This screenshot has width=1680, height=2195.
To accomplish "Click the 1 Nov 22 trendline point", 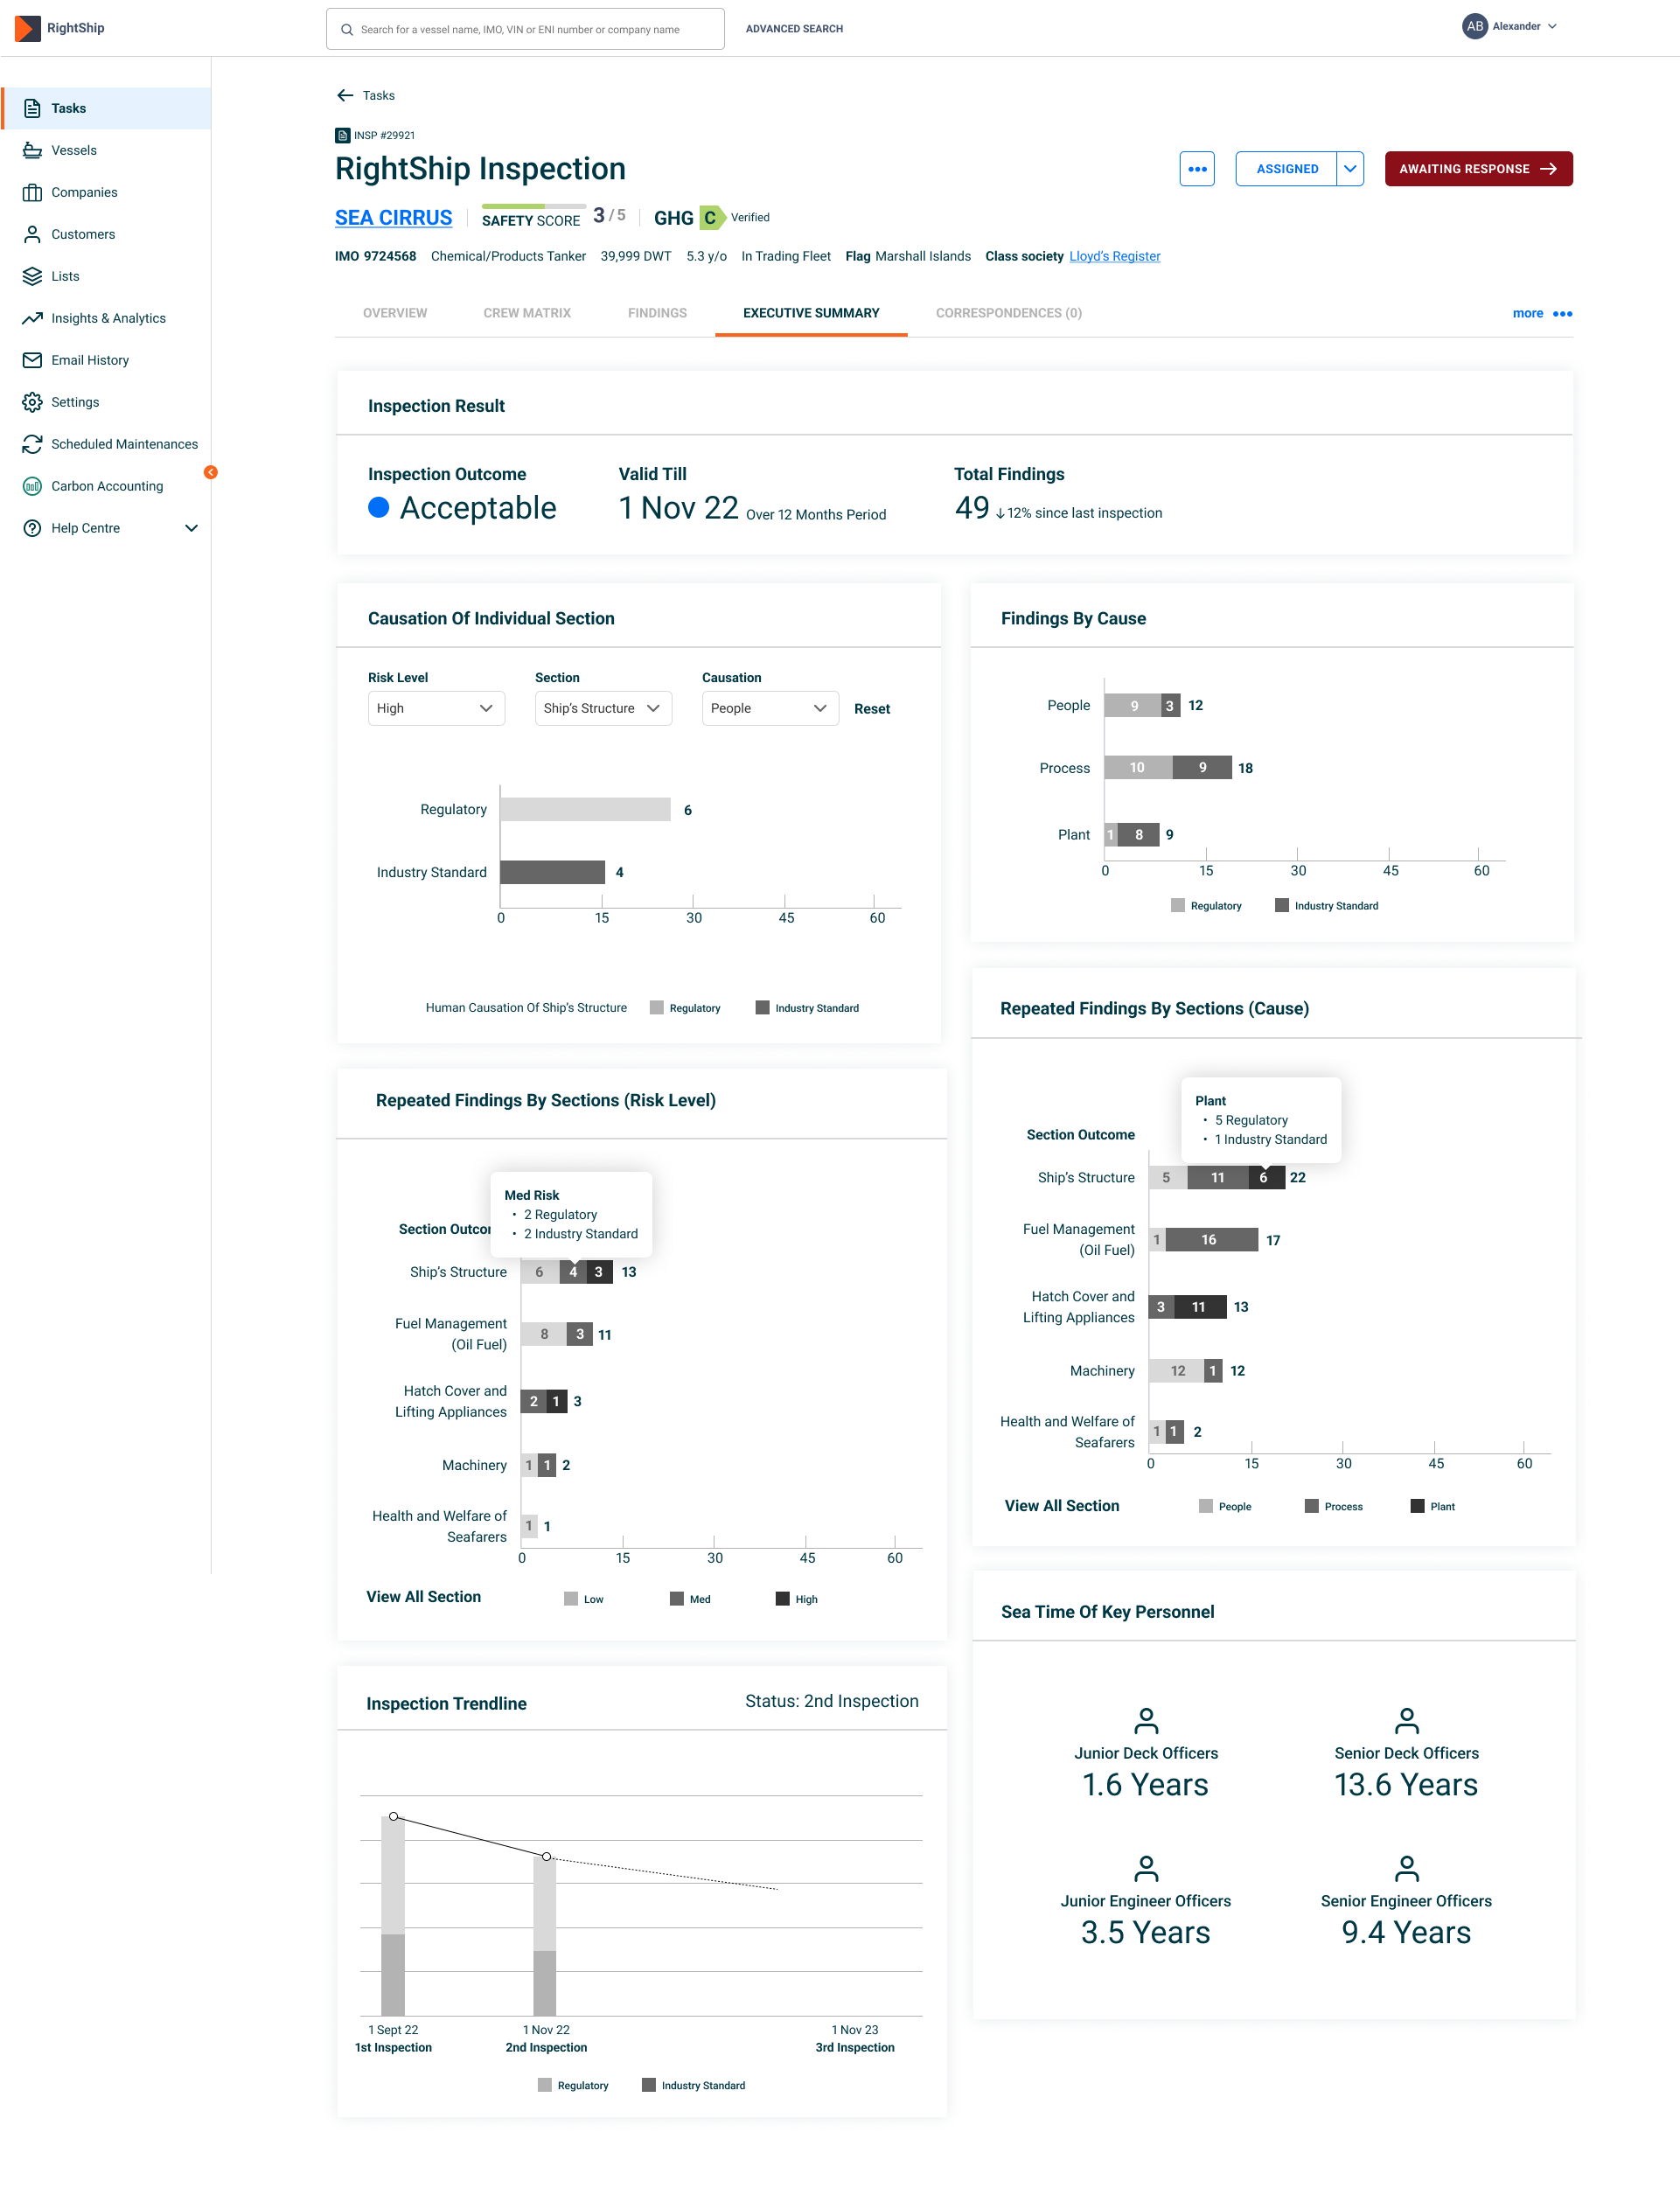I will coord(546,1856).
